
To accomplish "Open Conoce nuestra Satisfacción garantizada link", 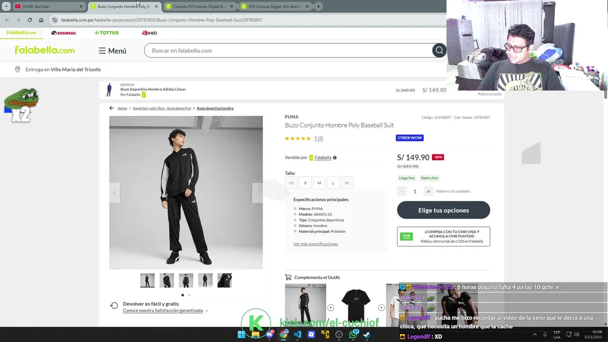I will point(163,311).
